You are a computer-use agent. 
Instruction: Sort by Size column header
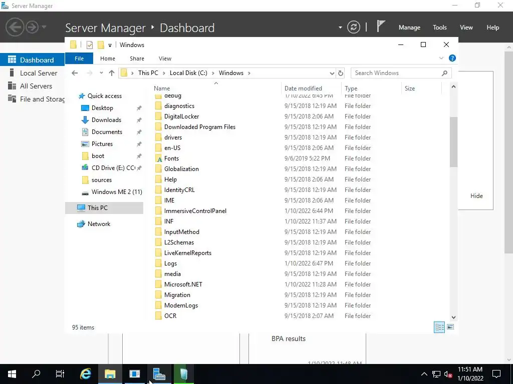[x=421, y=88]
